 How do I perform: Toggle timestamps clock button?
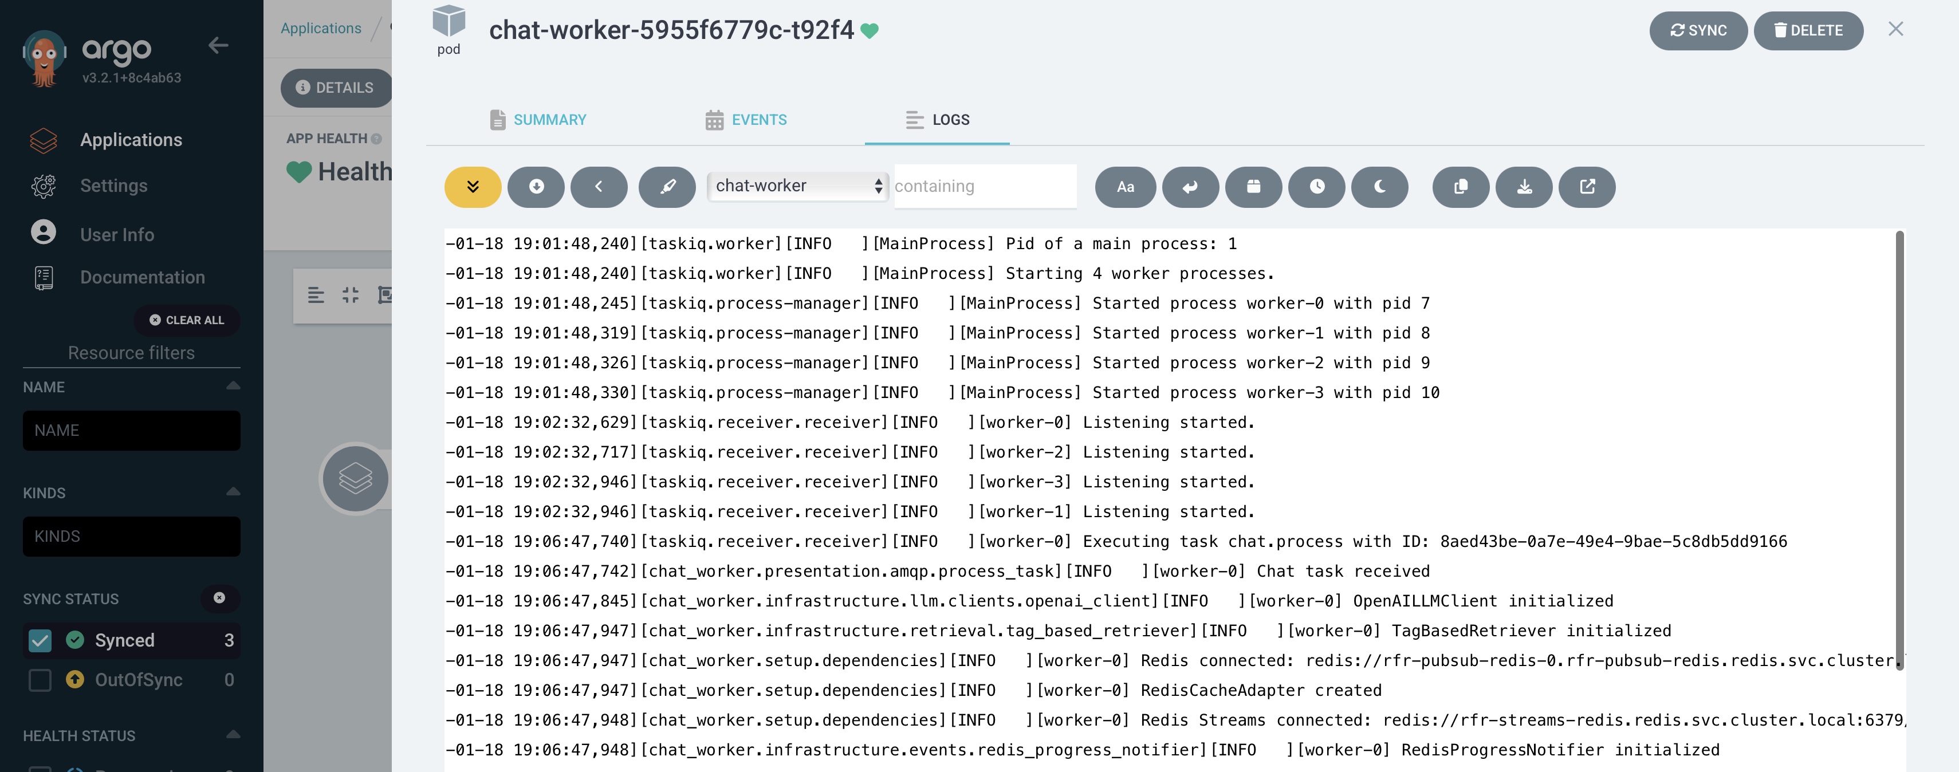click(x=1316, y=187)
